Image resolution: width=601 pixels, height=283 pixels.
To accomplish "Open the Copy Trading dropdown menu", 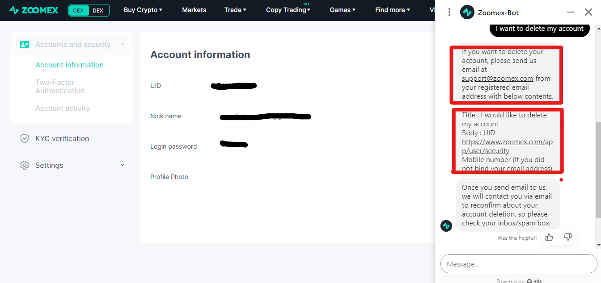I will (288, 10).
